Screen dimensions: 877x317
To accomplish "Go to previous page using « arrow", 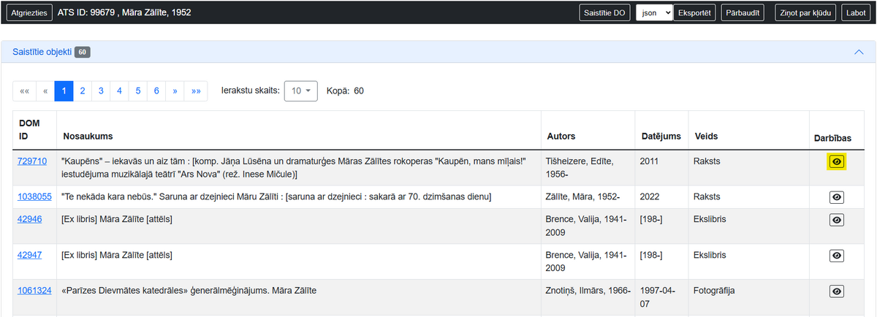I will (x=45, y=91).
